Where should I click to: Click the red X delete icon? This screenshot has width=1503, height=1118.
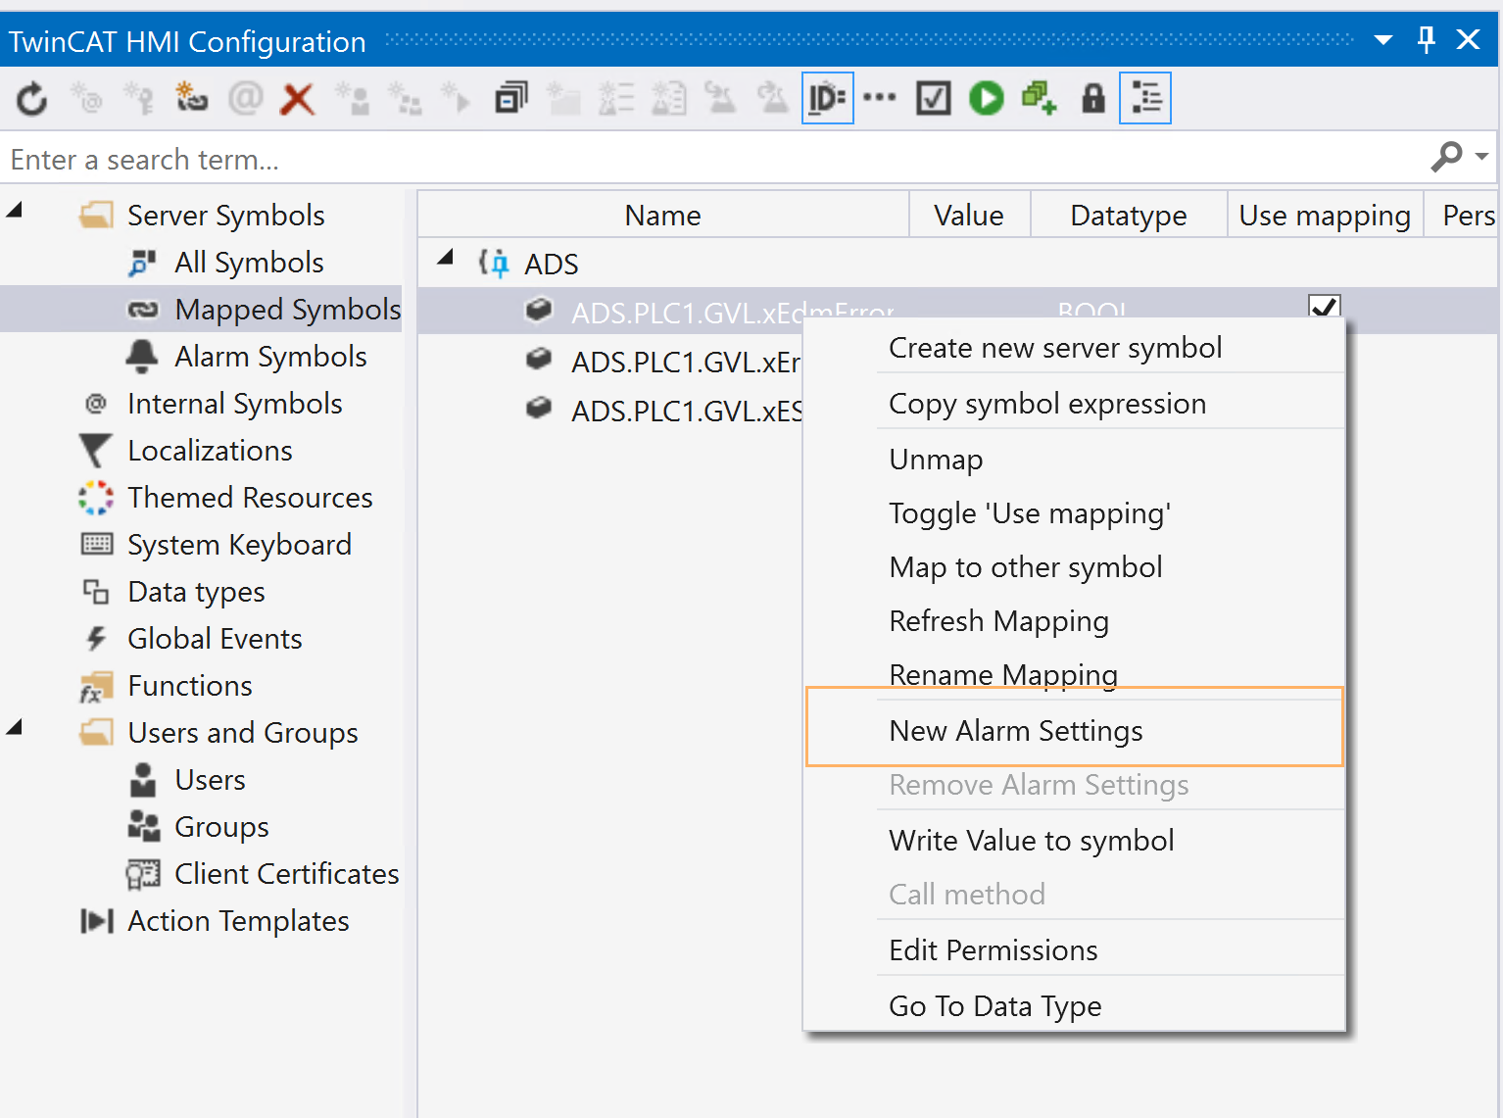[x=298, y=98]
